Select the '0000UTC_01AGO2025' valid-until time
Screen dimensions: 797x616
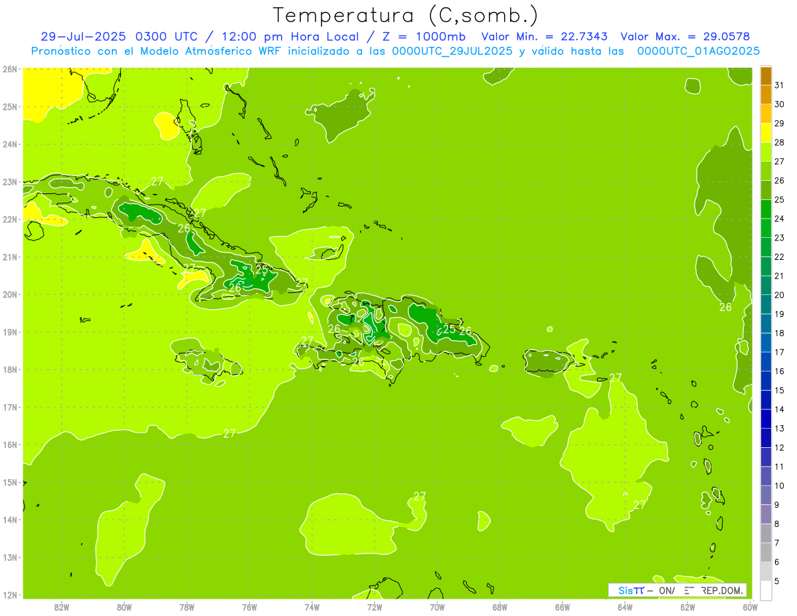(699, 51)
